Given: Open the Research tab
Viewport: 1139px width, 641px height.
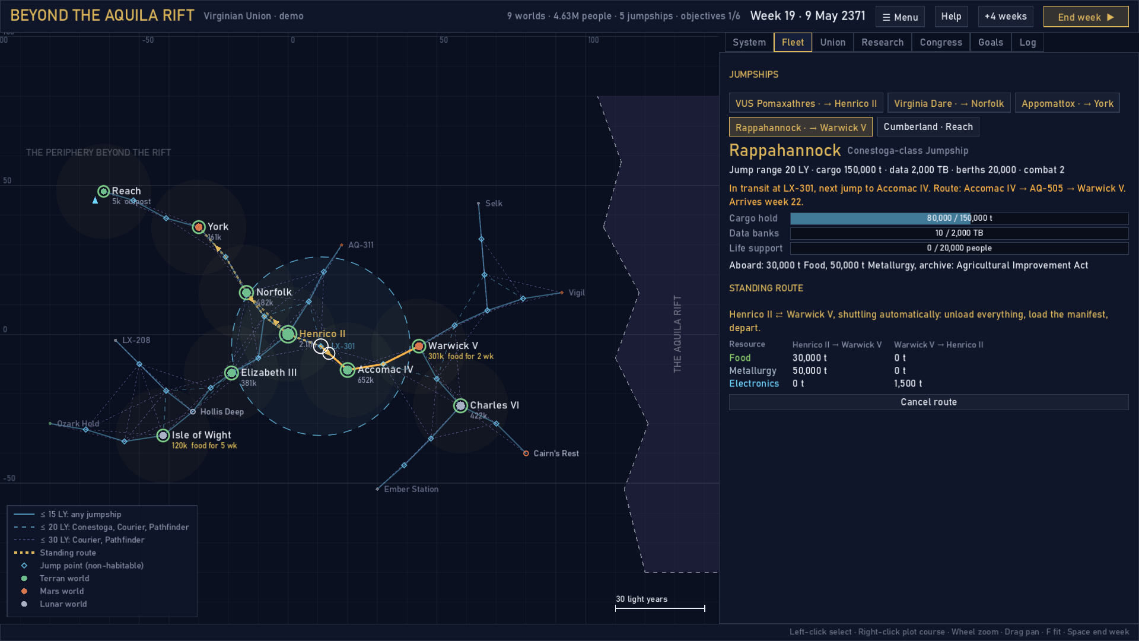Looking at the screenshot, I should (882, 42).
